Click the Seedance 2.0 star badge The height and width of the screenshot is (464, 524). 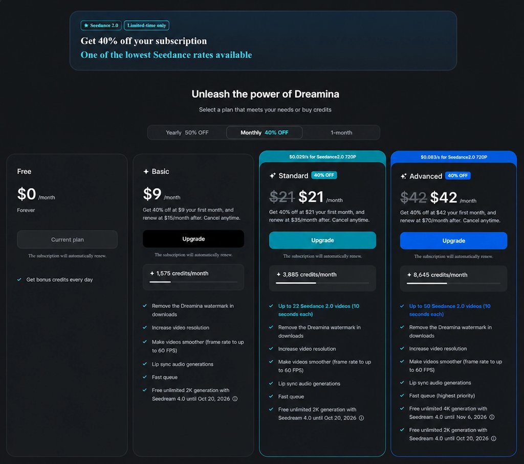point(101,26)
